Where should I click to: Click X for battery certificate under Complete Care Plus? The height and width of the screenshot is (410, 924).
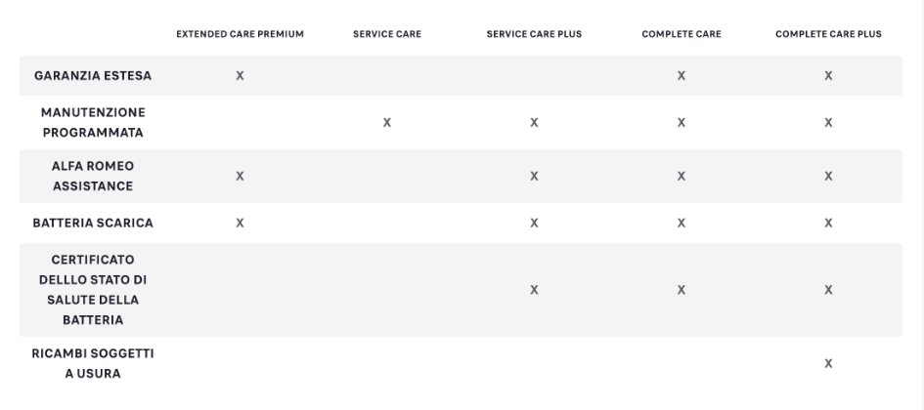(828, 290)
